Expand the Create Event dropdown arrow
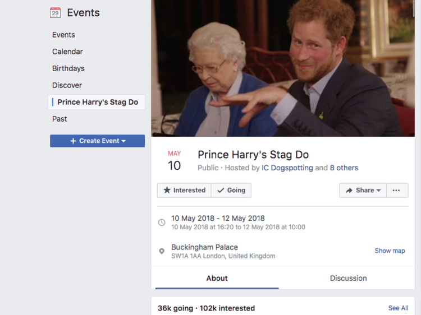 click(123, 141)
